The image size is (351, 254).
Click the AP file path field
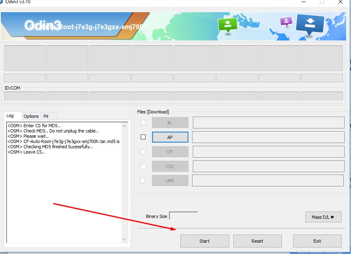tap(268, 137)
